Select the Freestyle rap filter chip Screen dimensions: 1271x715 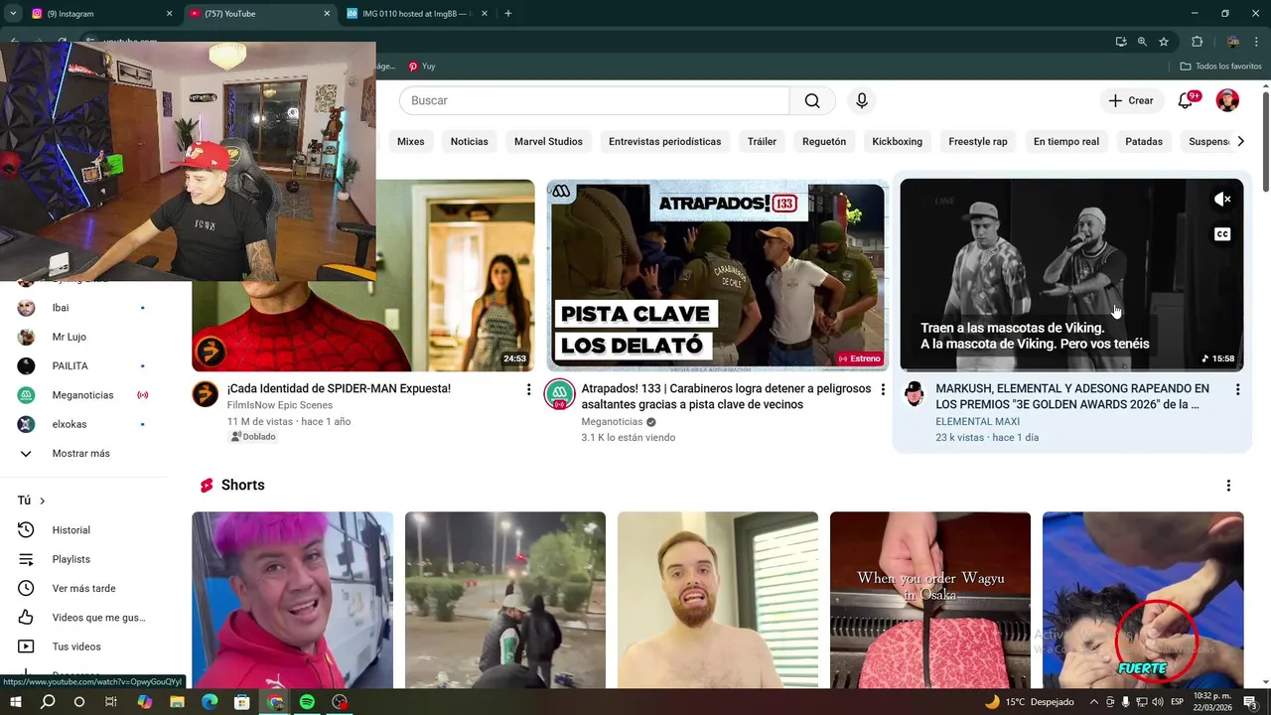978,141
